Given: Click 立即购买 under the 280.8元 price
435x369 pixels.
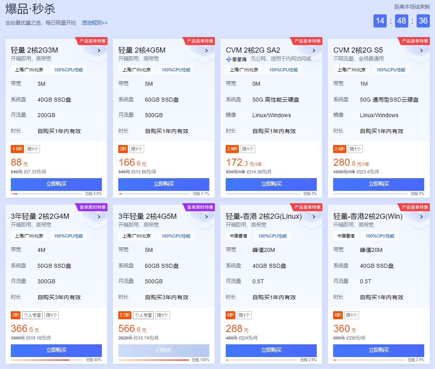Looking at the screenshot, I should (379, 184).
